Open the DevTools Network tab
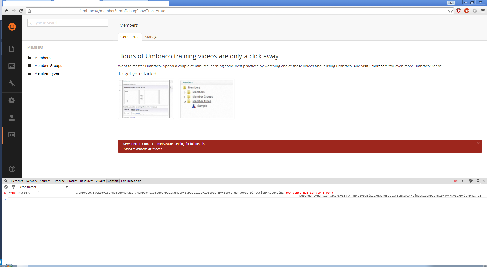Screen dimensions: 487x267 tap(31, 181)
